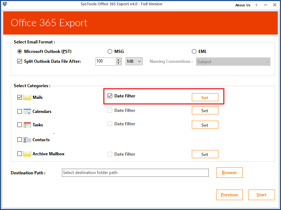281x210 pixels.
Task: Open the MB size unit dropdown
Action: [134, 61]
